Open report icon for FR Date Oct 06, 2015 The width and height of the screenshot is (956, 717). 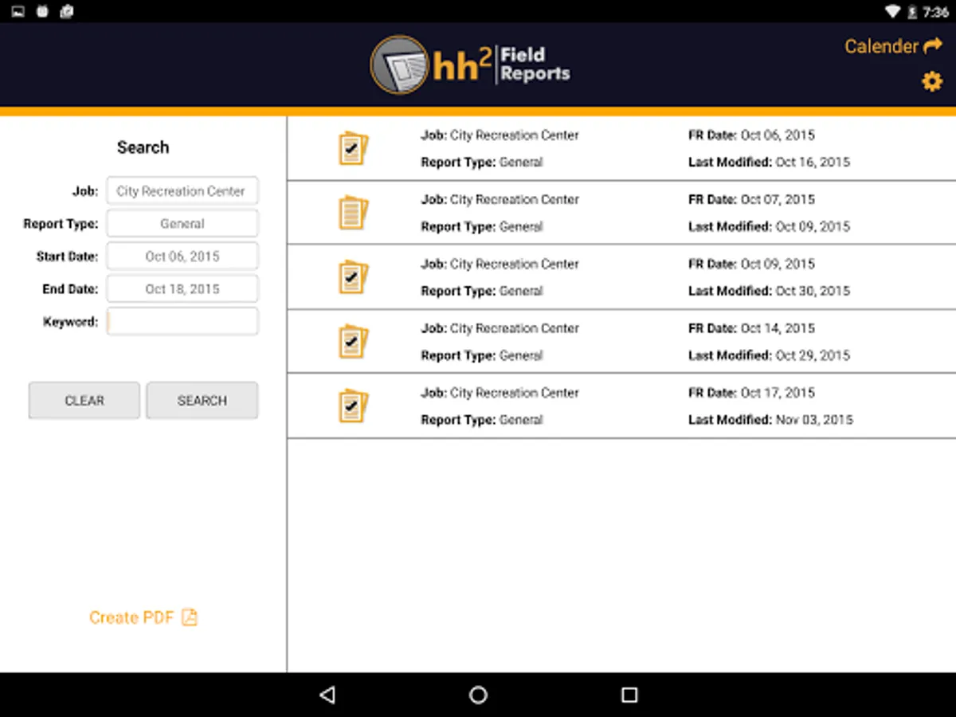click(353, 148)
